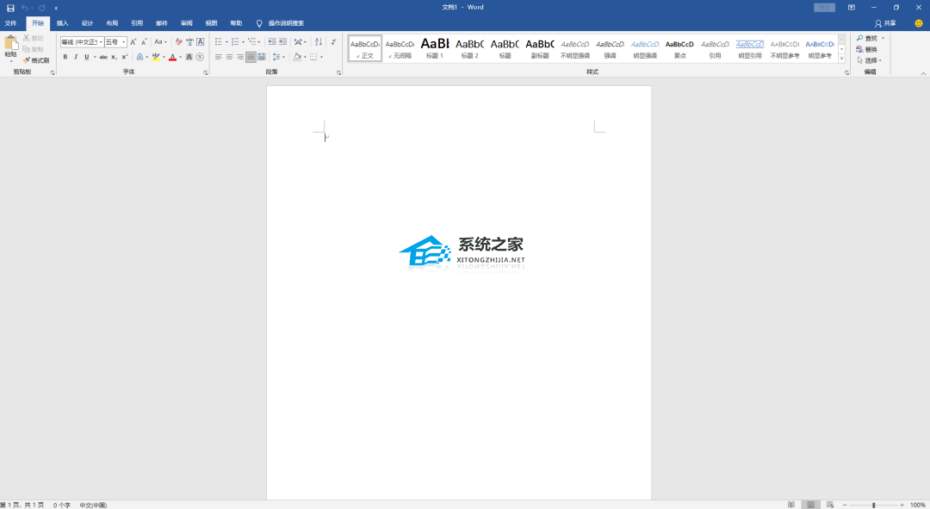Expand the Paste options arrow below 粘贴
This screenshot has height=509, width=930.
click(10, 60)
